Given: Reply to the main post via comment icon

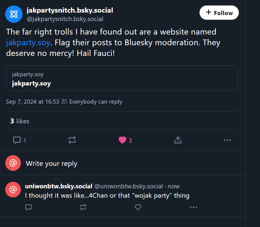Looking at the screenshot, I should tap(17, 140).
